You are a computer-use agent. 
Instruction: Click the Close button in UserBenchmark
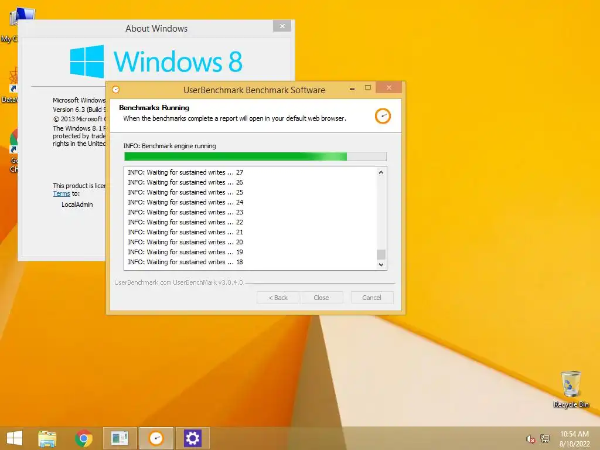(x=322, y=298)
